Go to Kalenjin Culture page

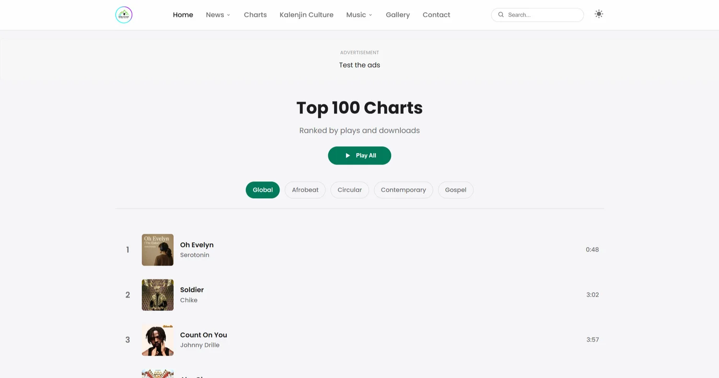point(306,15)
